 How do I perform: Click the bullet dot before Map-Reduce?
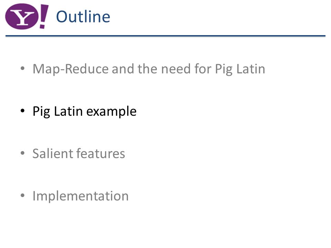pos(23,69)
